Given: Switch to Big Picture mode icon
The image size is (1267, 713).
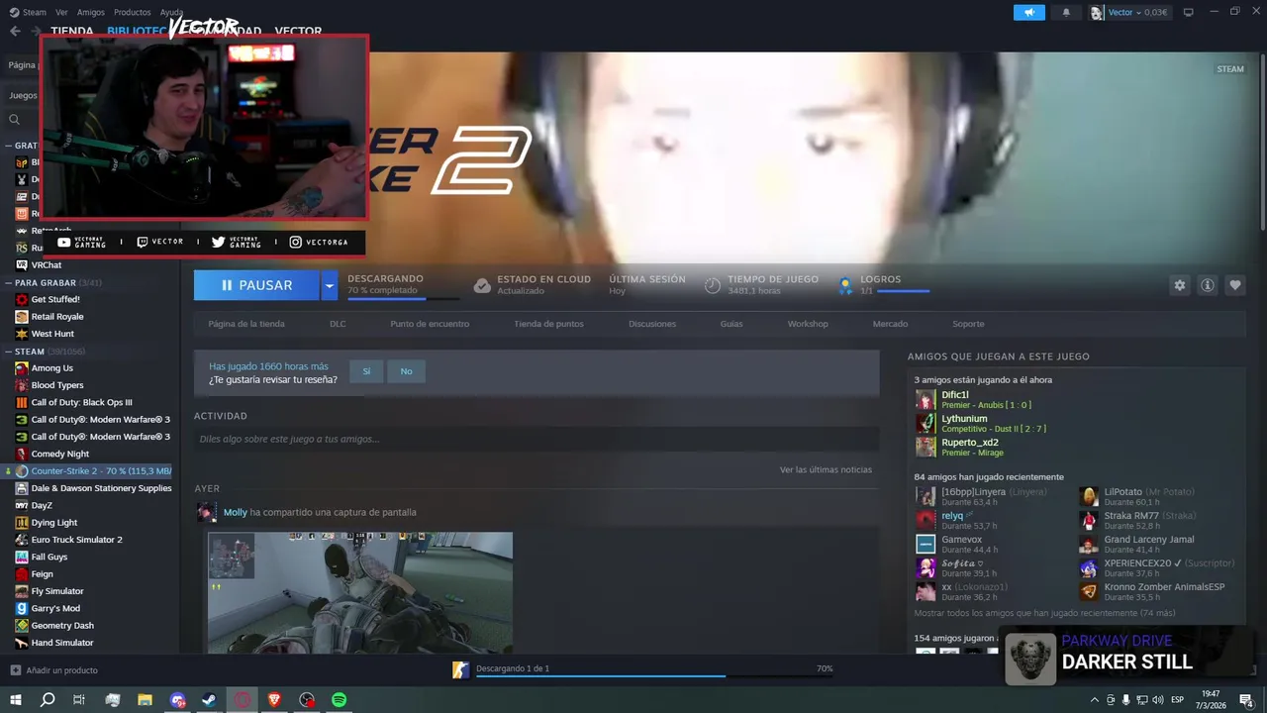Looking at the screenshot, I should 1188,12.
